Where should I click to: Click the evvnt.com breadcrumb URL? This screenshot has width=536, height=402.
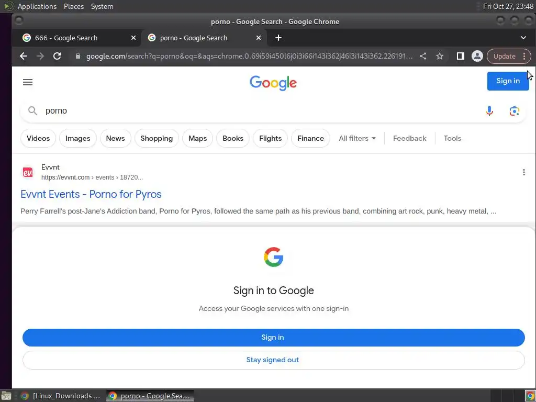coord(92,177)
